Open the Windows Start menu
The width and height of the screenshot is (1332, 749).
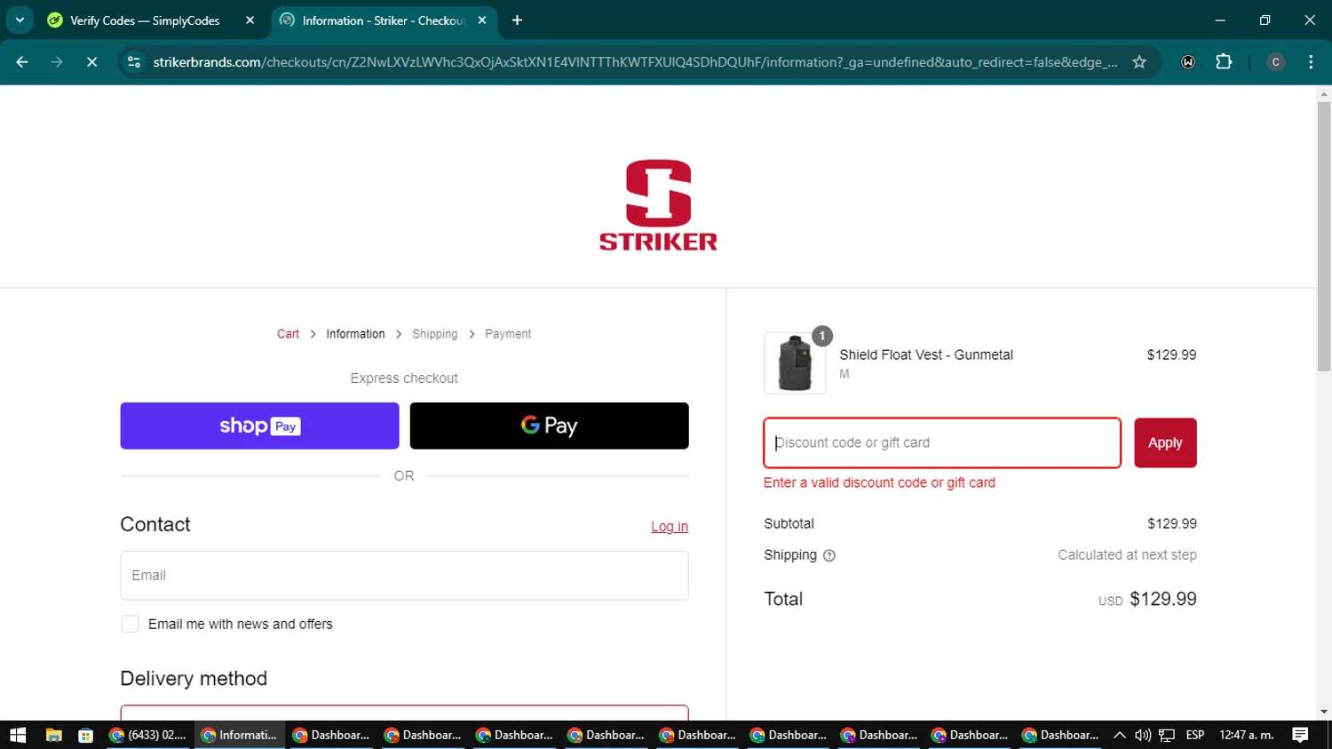click(x=18, y=735)
